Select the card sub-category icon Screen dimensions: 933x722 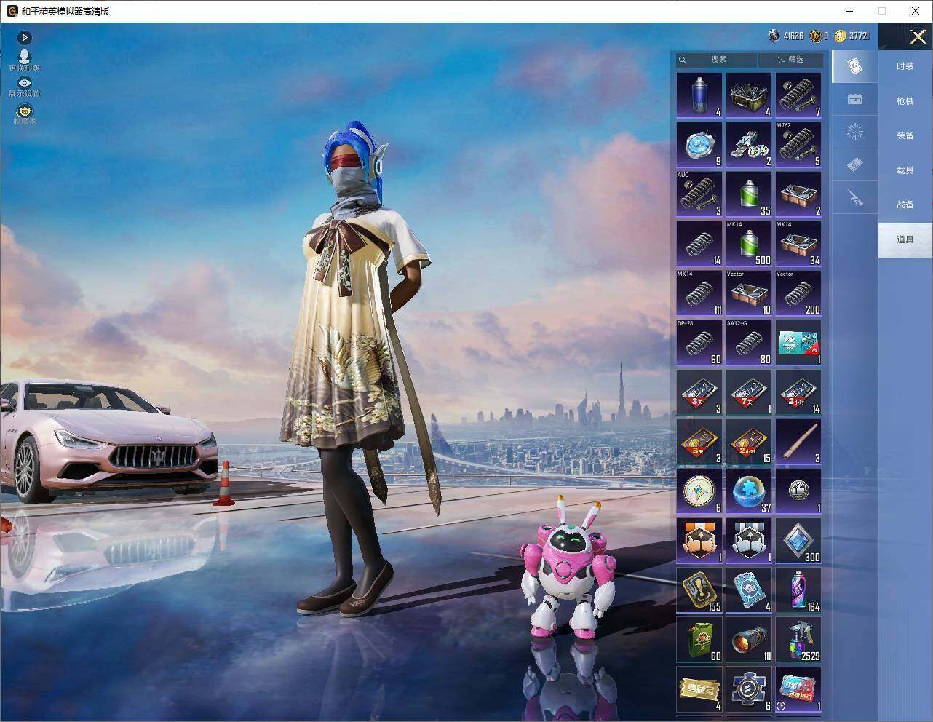(x=855, y=66)
